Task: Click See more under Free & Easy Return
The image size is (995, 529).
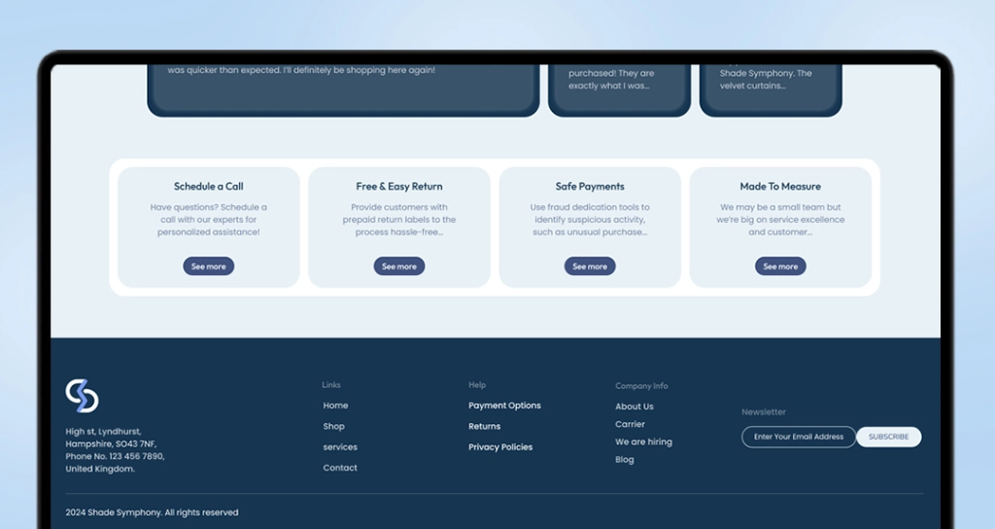Action: (x=399, y=266)
